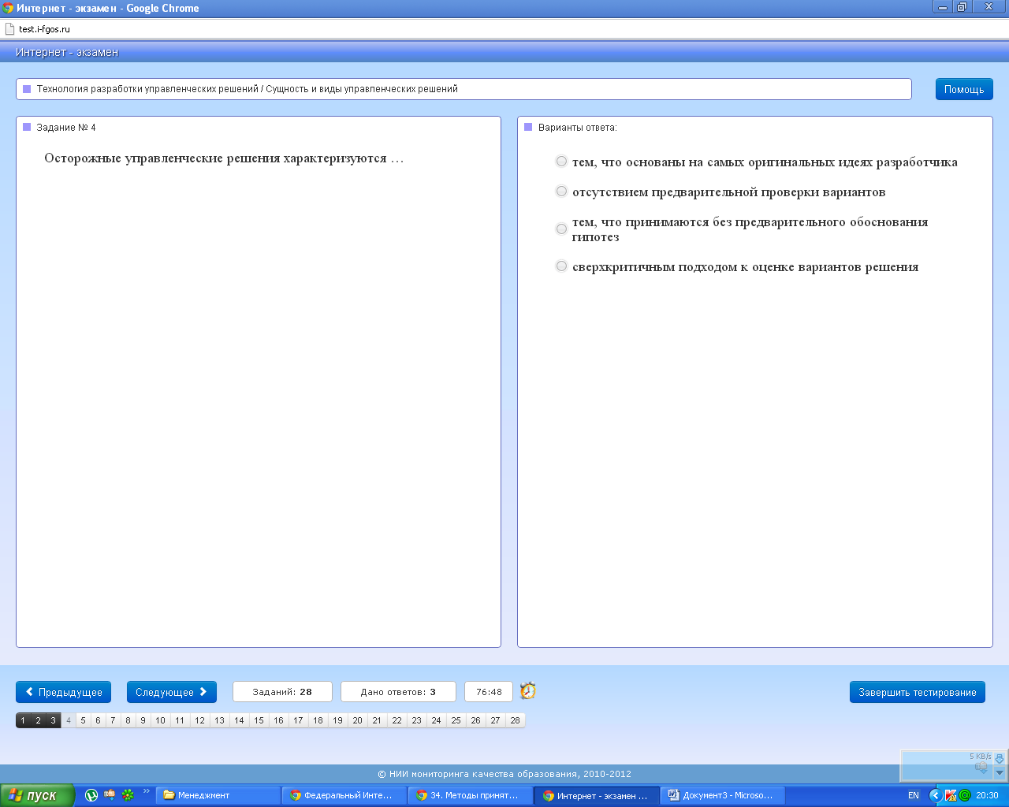
Task: Open uTorrent from quick launch
Action: tap(91, 795)
